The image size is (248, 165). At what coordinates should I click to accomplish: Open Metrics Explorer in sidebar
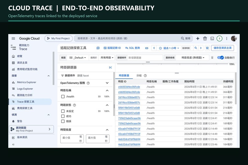[26, 82]
